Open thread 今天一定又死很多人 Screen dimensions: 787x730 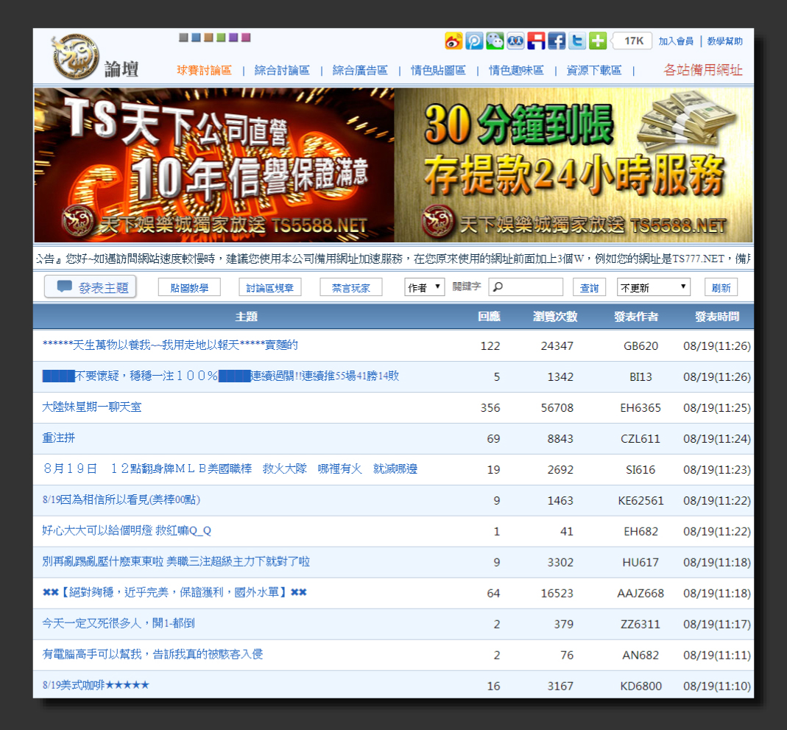click(119, 624)
